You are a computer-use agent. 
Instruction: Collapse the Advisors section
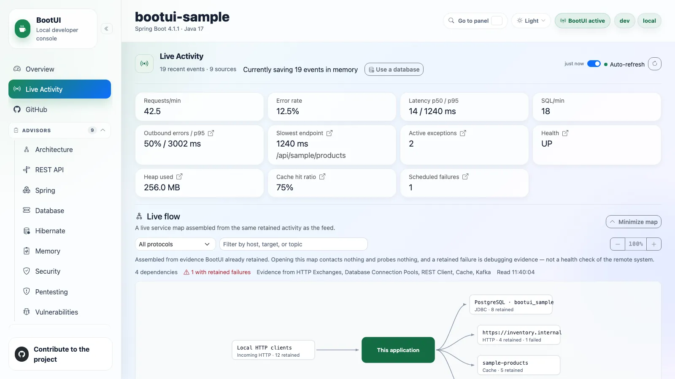tap(103, 130)
